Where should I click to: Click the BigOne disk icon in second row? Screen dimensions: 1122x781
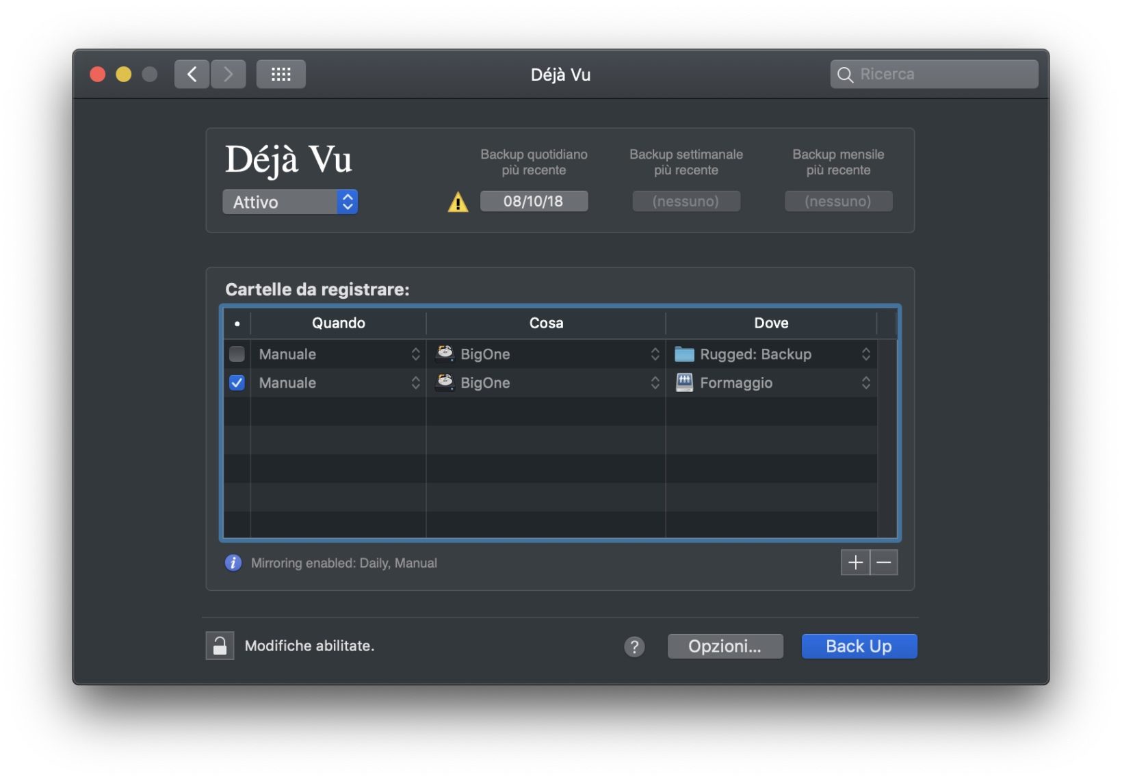click(445, 382)
